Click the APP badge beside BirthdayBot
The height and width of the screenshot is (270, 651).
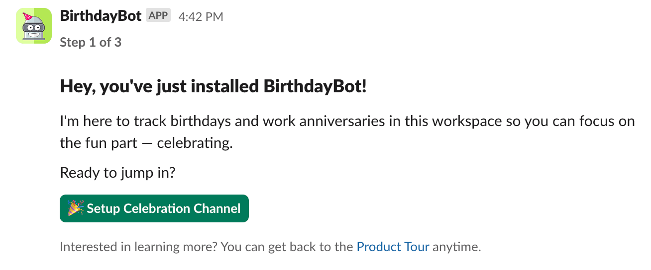pyautogui.click(x=158, y=16)
